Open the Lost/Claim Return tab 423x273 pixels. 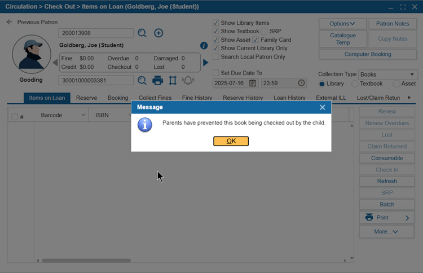point(378,98)
